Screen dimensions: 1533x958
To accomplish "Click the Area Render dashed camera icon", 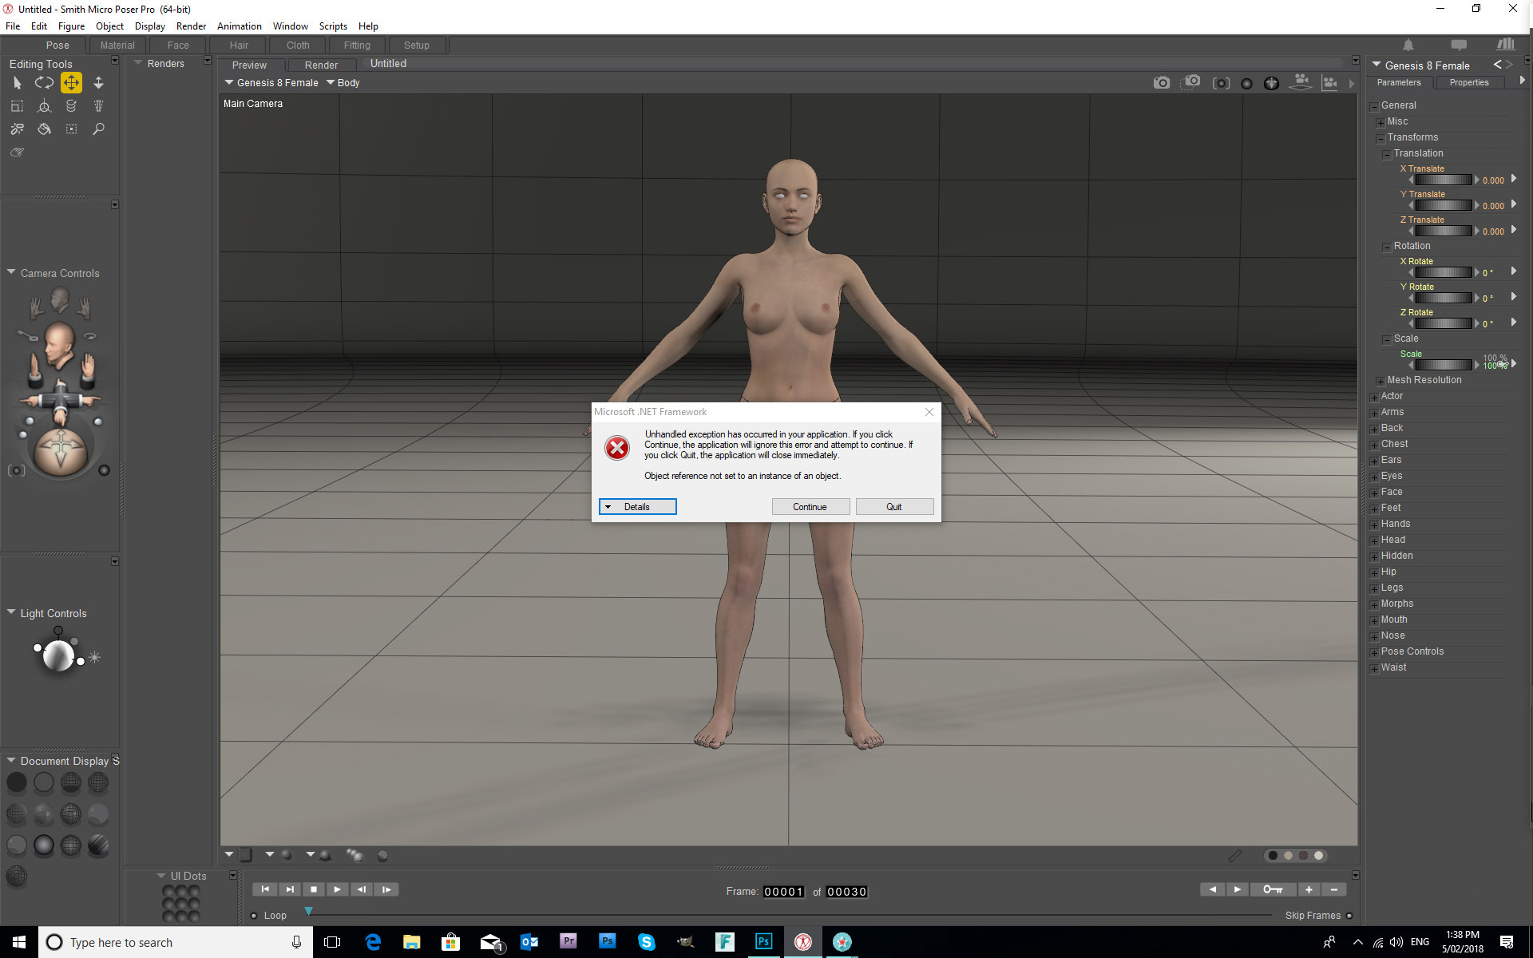I will pos(1190,82).
